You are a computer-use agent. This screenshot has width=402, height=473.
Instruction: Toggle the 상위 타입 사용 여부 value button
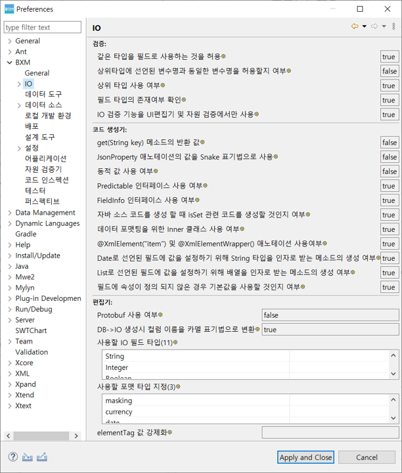click(x=389, y=86)
